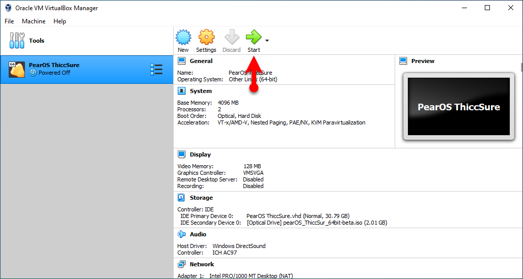Click the Processors value '2'

click(219, 109)
